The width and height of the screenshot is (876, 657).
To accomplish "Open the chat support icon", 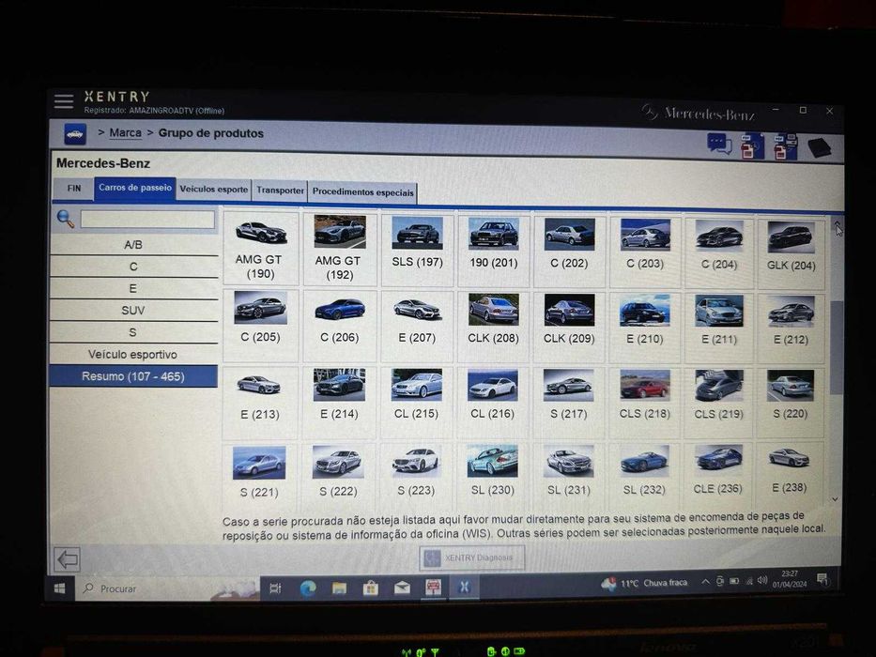I will coord(719,144).
